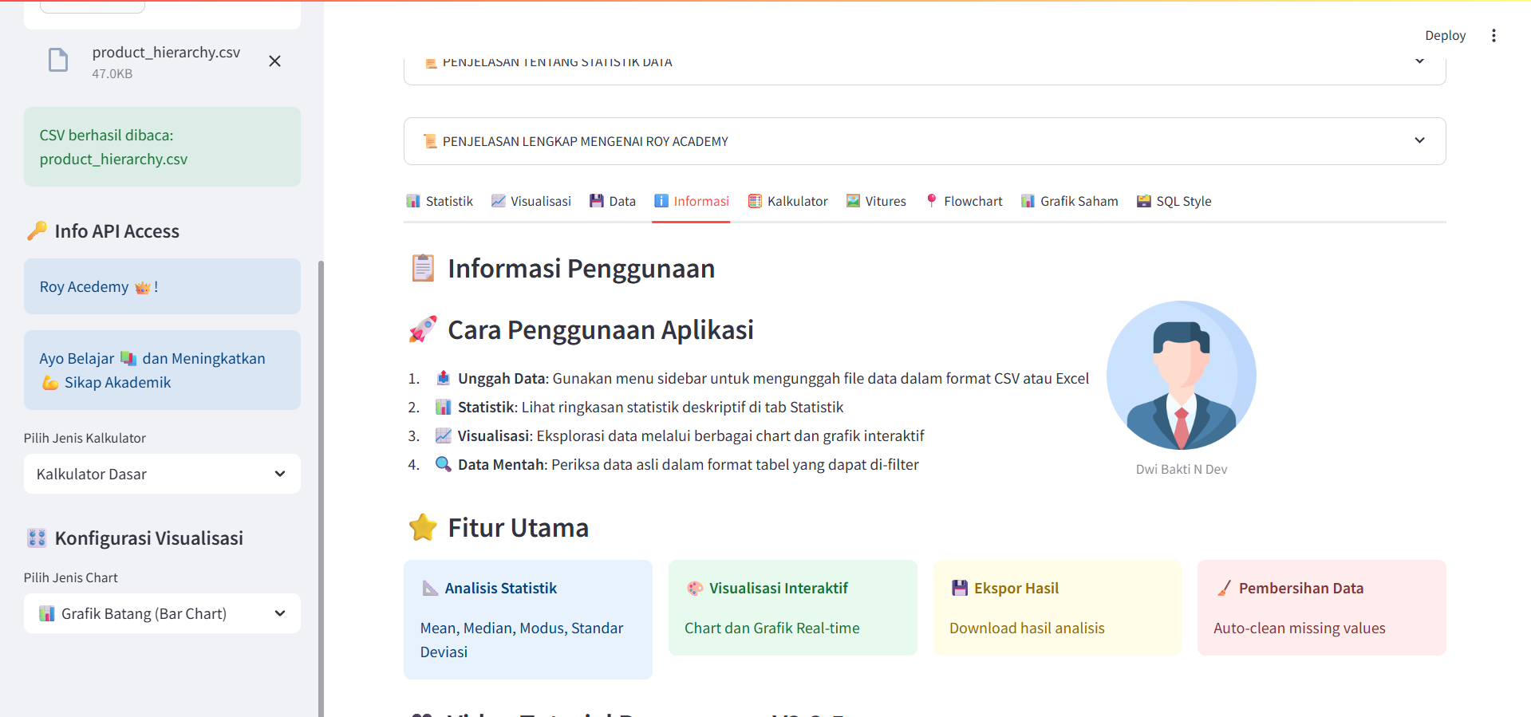This screenshot has width=1531, height=717.
Task: Click the rocket icon beside Cara Penggunaan Aplikasi
Action: (x=423, y=329)
